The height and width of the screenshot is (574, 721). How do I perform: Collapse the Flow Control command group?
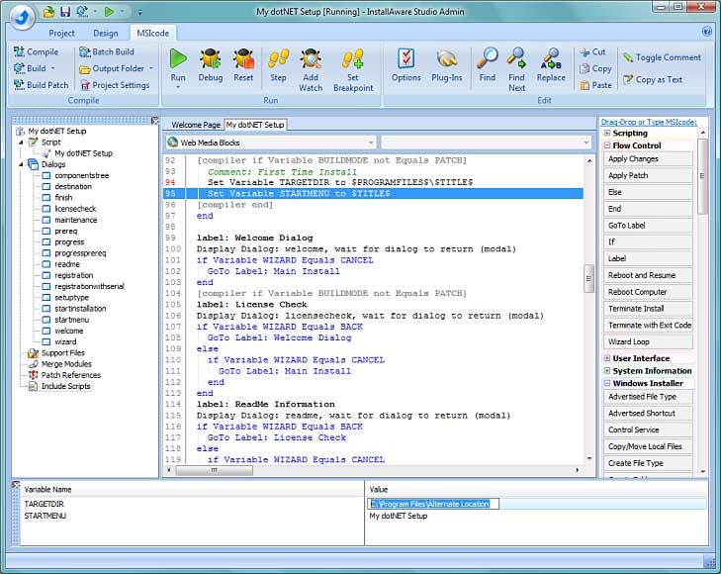607,145
